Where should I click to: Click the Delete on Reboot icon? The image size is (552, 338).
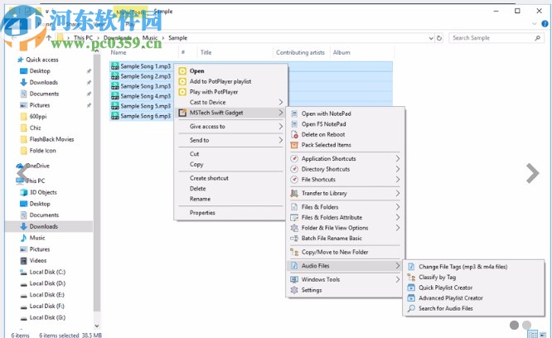(x=294, y=134)
